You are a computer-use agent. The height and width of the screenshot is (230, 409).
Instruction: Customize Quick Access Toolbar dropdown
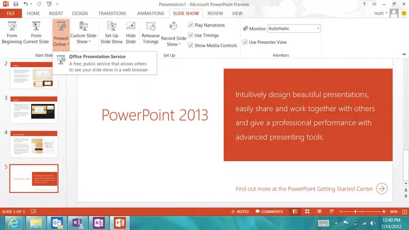(57, 4)
